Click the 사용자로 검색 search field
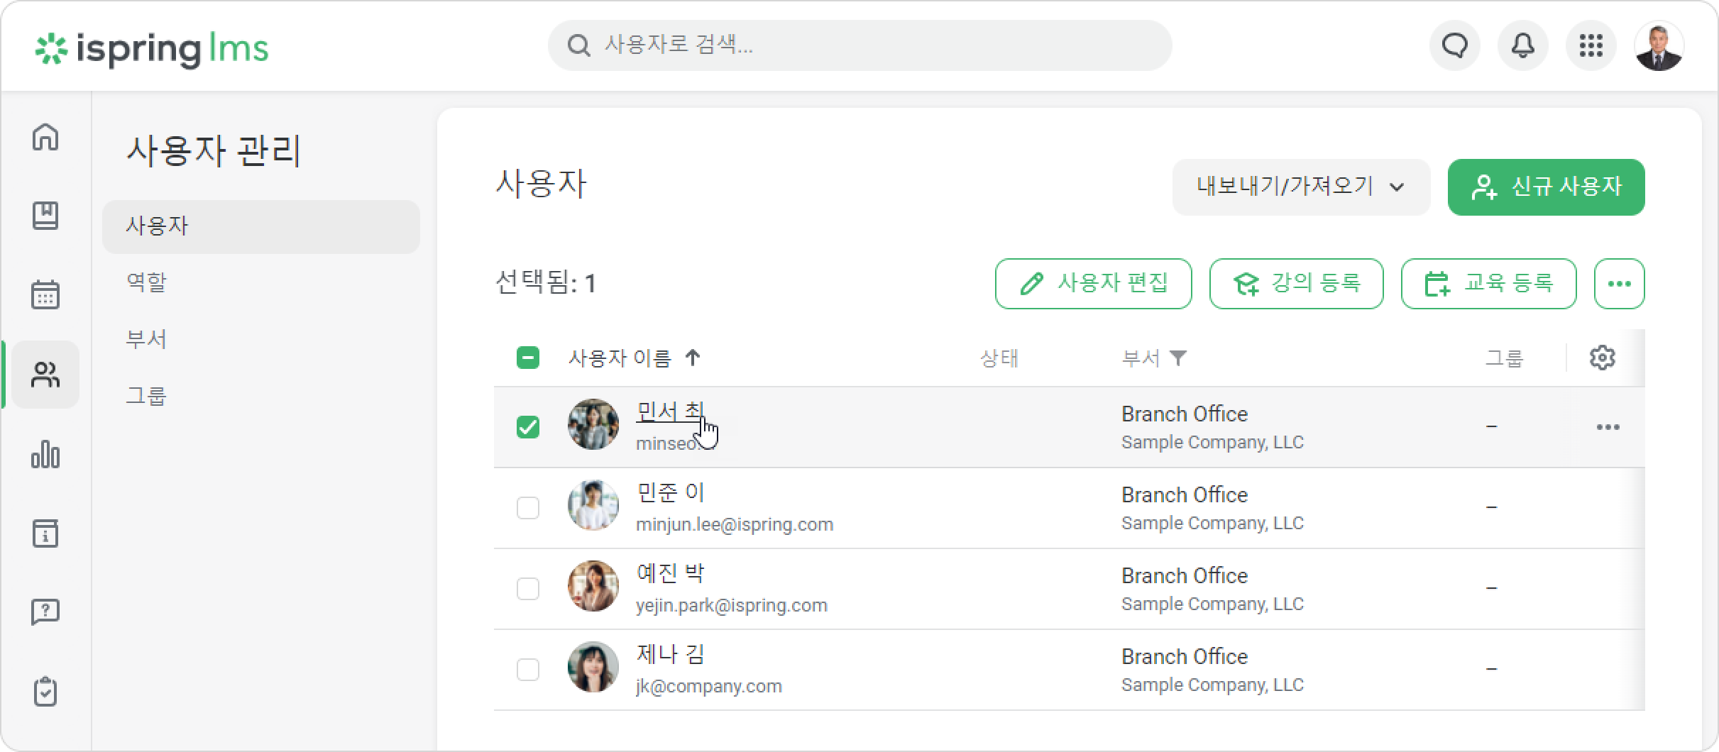 (x=860, y=45)
